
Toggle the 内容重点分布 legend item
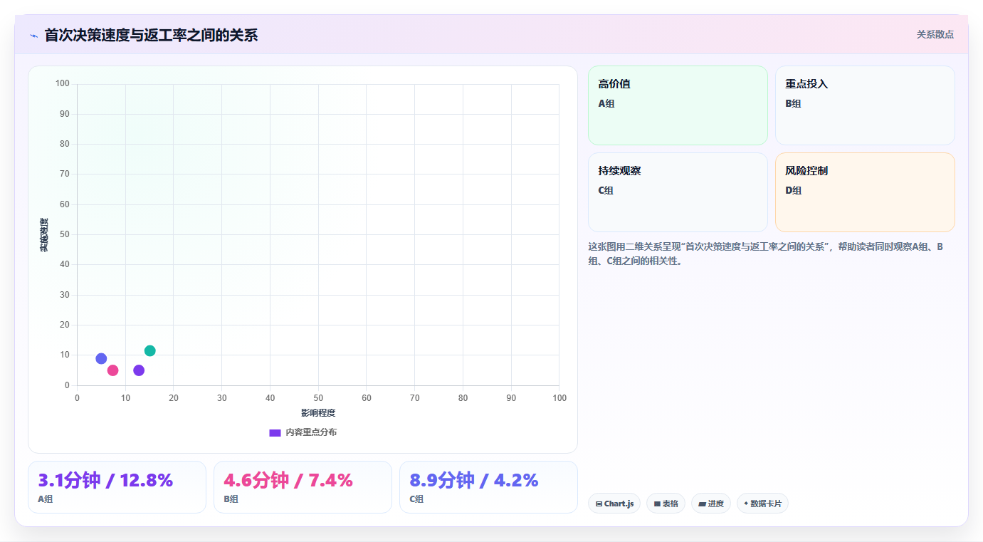coord(303,432)
